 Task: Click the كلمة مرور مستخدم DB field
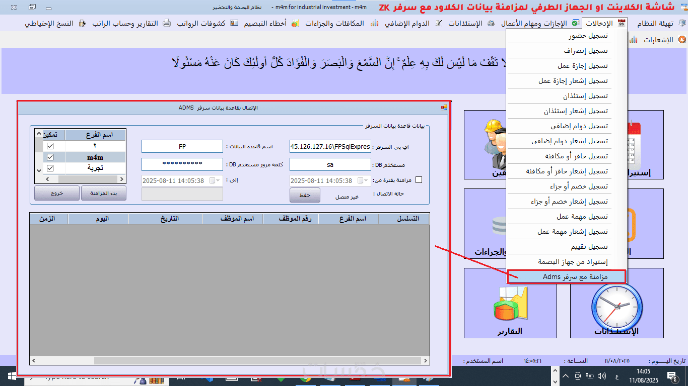[x=182, y=164]
